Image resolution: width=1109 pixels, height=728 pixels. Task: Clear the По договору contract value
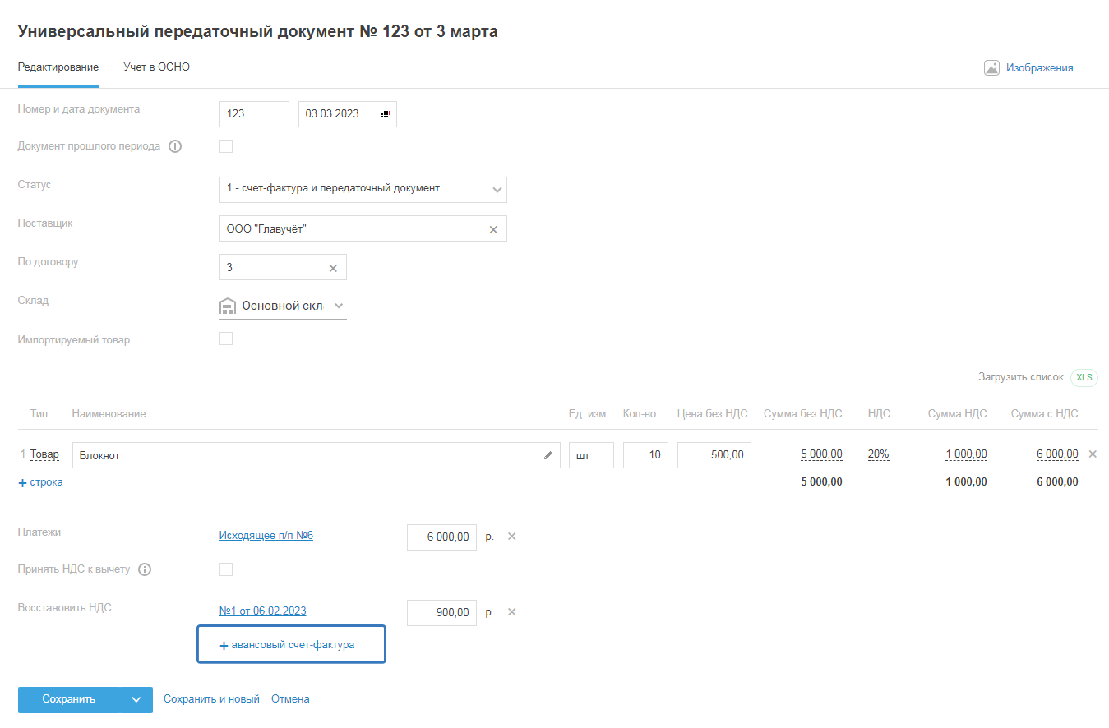tap(333, 268)
